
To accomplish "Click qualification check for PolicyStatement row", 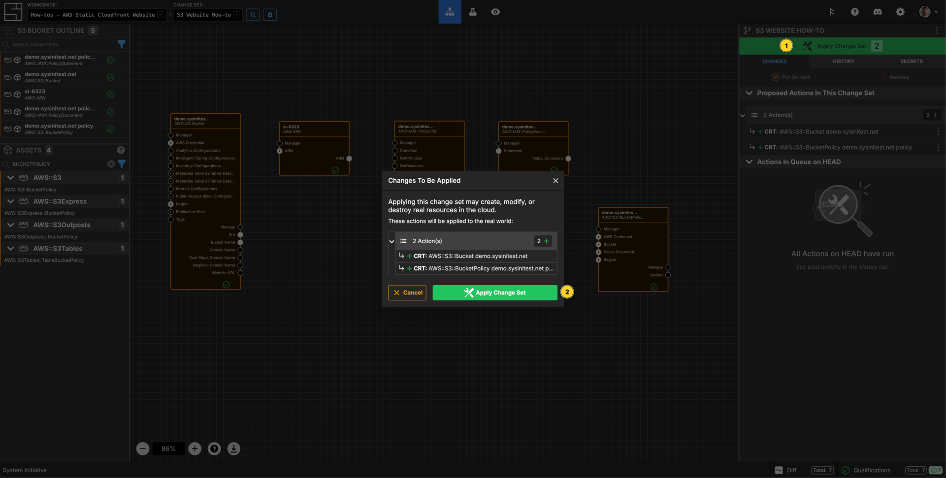I will click(x=110, y=60).
